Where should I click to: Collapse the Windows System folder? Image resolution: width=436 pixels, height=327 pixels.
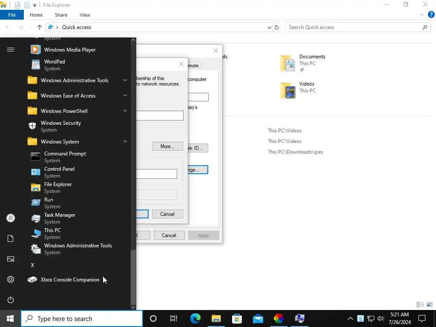coord(125,141)
